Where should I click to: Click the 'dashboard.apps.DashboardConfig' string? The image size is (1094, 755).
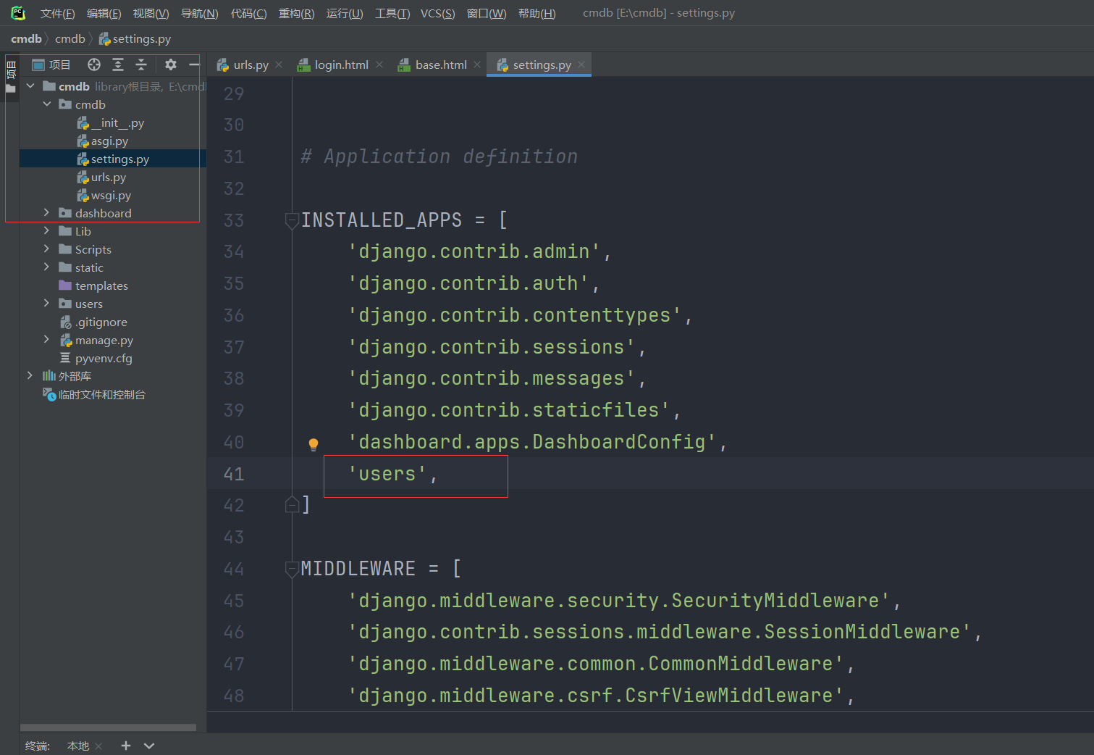pyautogui.click(x=532, y=442)
